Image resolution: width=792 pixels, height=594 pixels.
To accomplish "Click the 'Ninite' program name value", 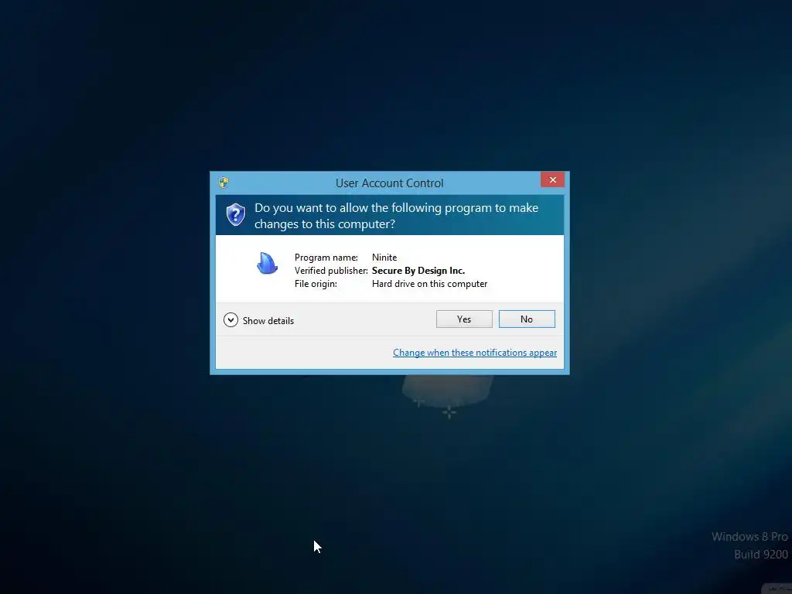I will [x=384, y=258].
